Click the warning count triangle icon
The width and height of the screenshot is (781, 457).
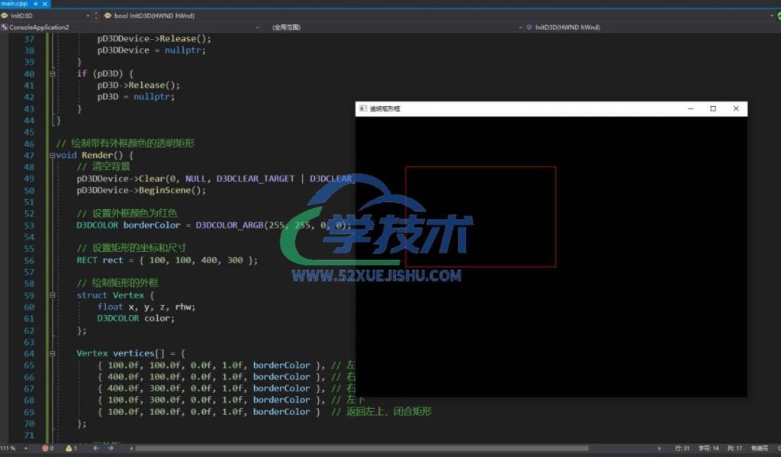coord(67,448)
